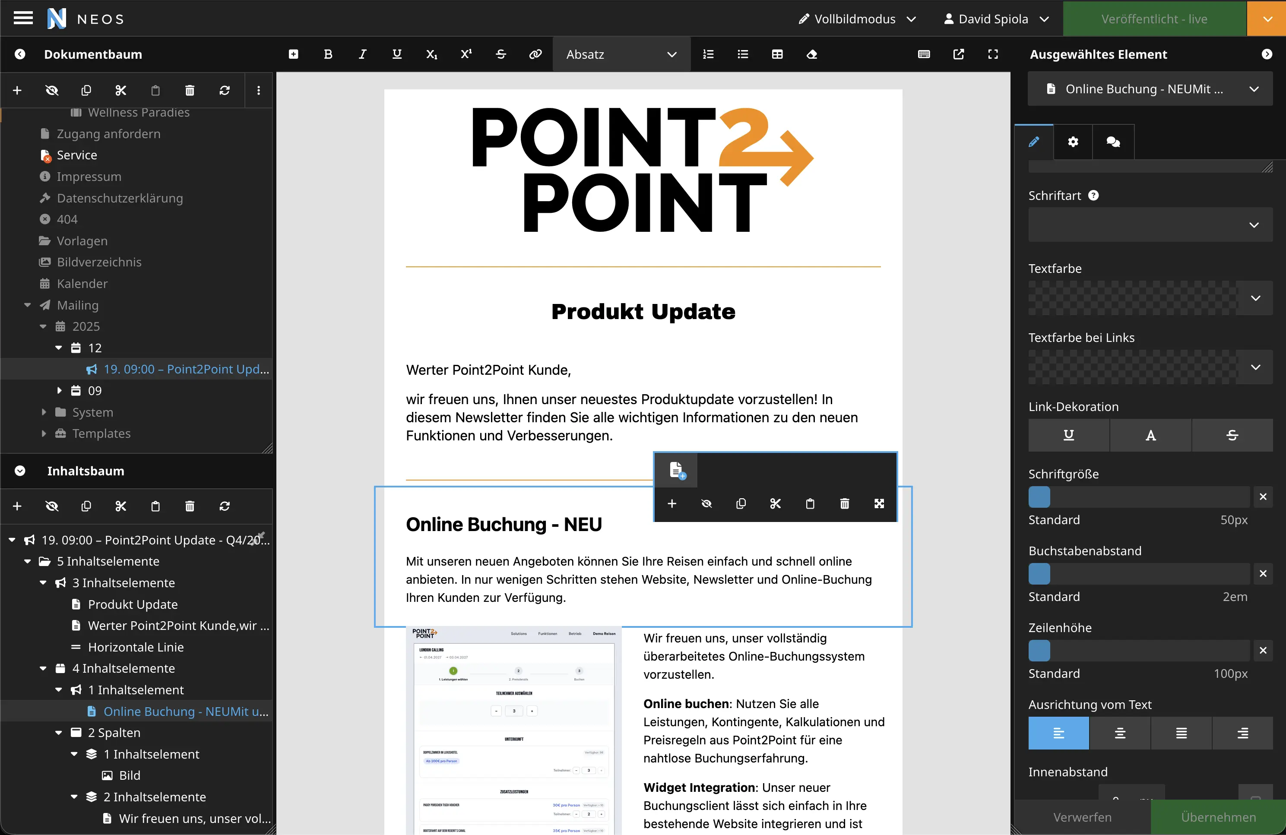This screenshot has width=1286, height=835.
Task: Delete selected element in floating toolbar
Action: (x=845, y=503)
